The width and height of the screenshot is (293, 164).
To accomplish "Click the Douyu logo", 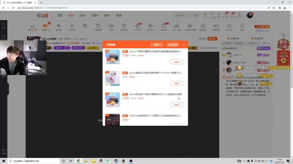I will tap(42, 15).
